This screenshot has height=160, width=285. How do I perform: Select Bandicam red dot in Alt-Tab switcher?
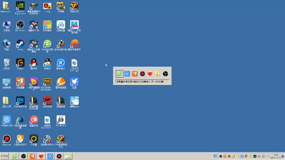coord(142,74)
